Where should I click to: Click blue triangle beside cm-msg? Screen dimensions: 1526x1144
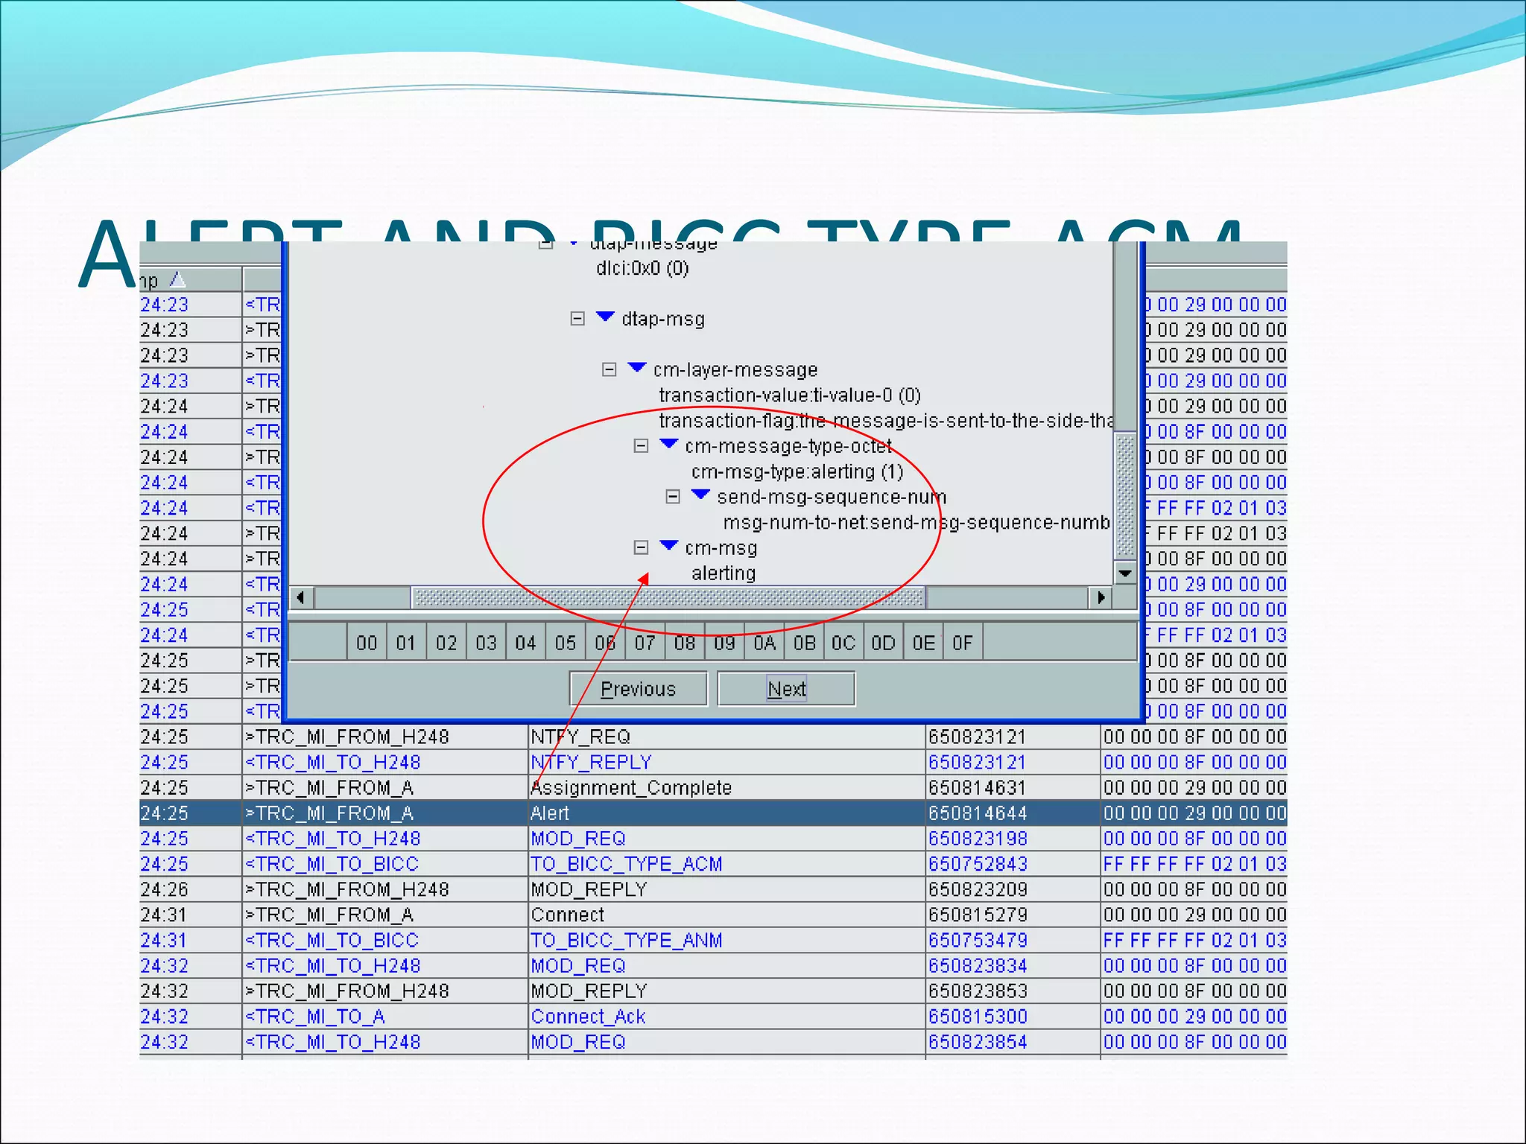point(669,546)
